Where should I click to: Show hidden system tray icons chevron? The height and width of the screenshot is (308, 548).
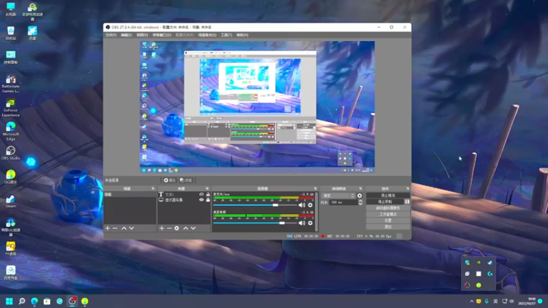coord(471,301)
